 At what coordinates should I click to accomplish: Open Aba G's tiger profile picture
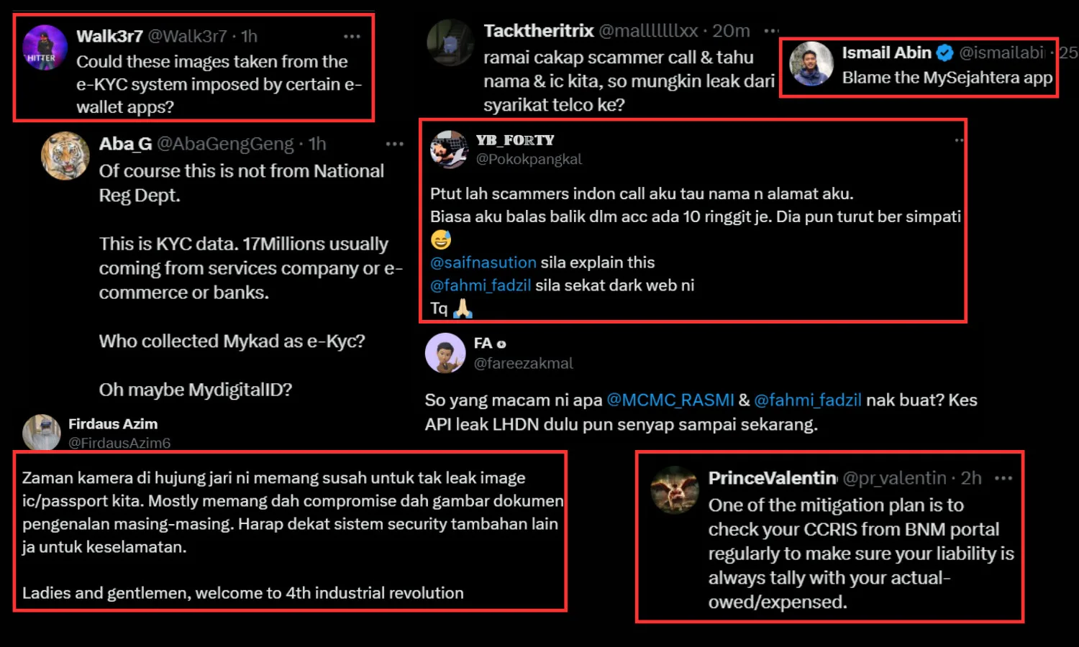65,155
